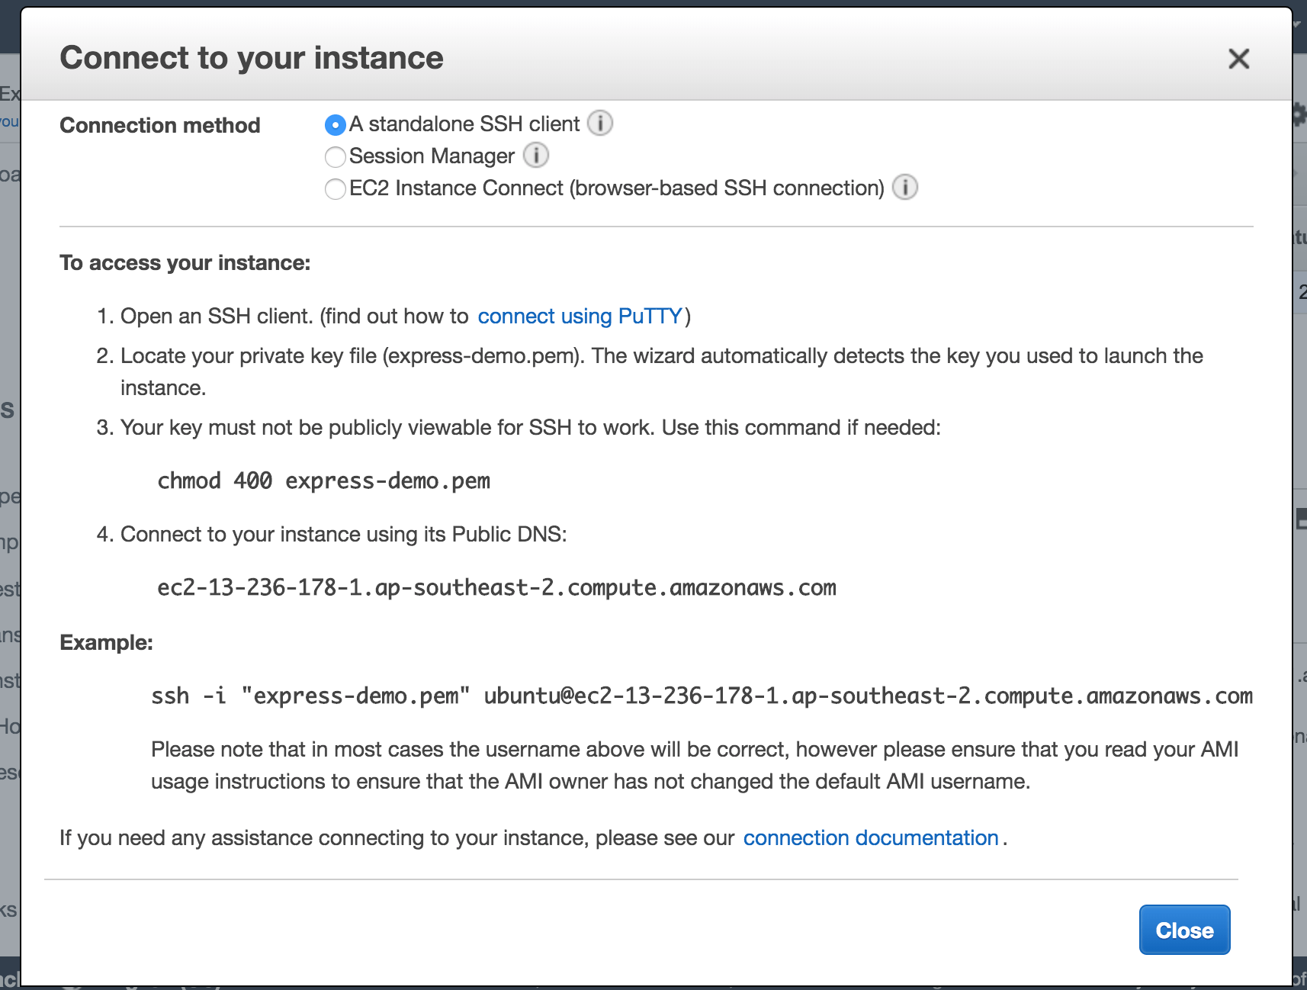Click the blue Close button

point(1184,930)
